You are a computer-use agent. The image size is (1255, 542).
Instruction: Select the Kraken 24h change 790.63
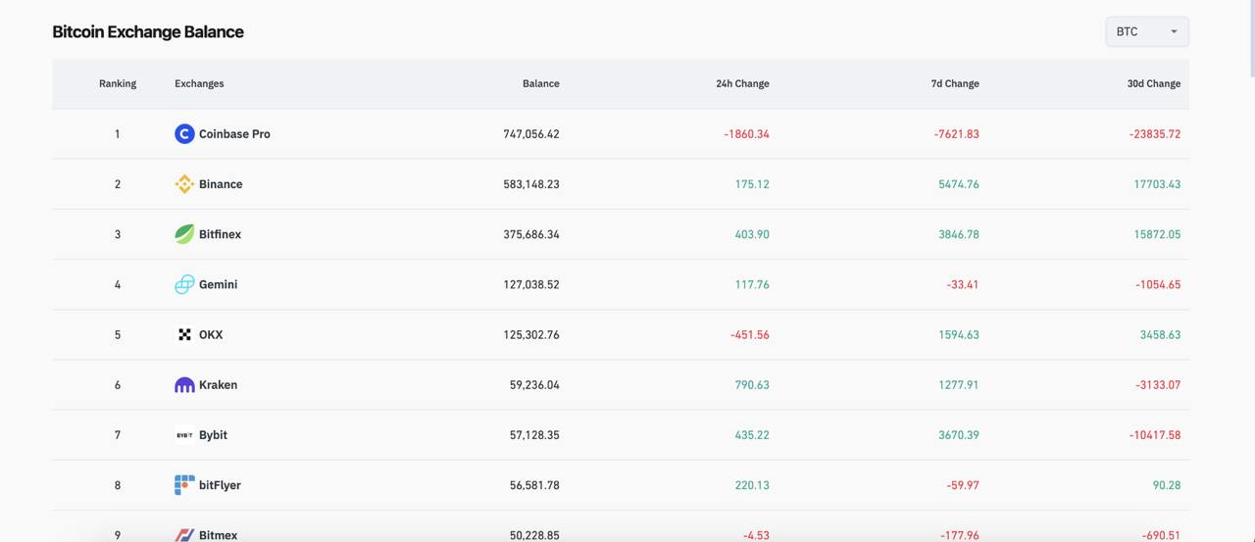[752, 384]
